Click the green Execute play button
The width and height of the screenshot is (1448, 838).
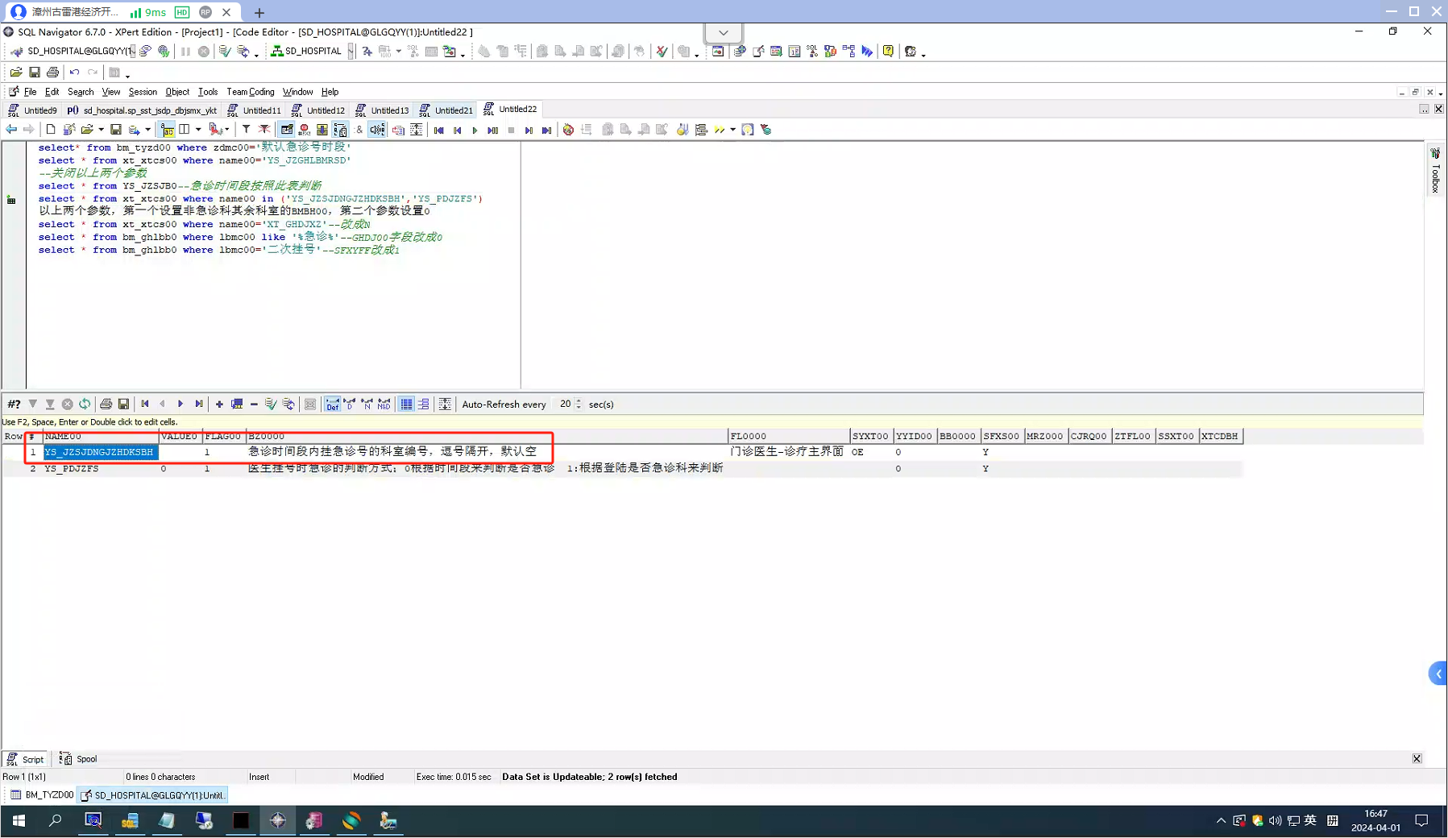coord(475,130)
